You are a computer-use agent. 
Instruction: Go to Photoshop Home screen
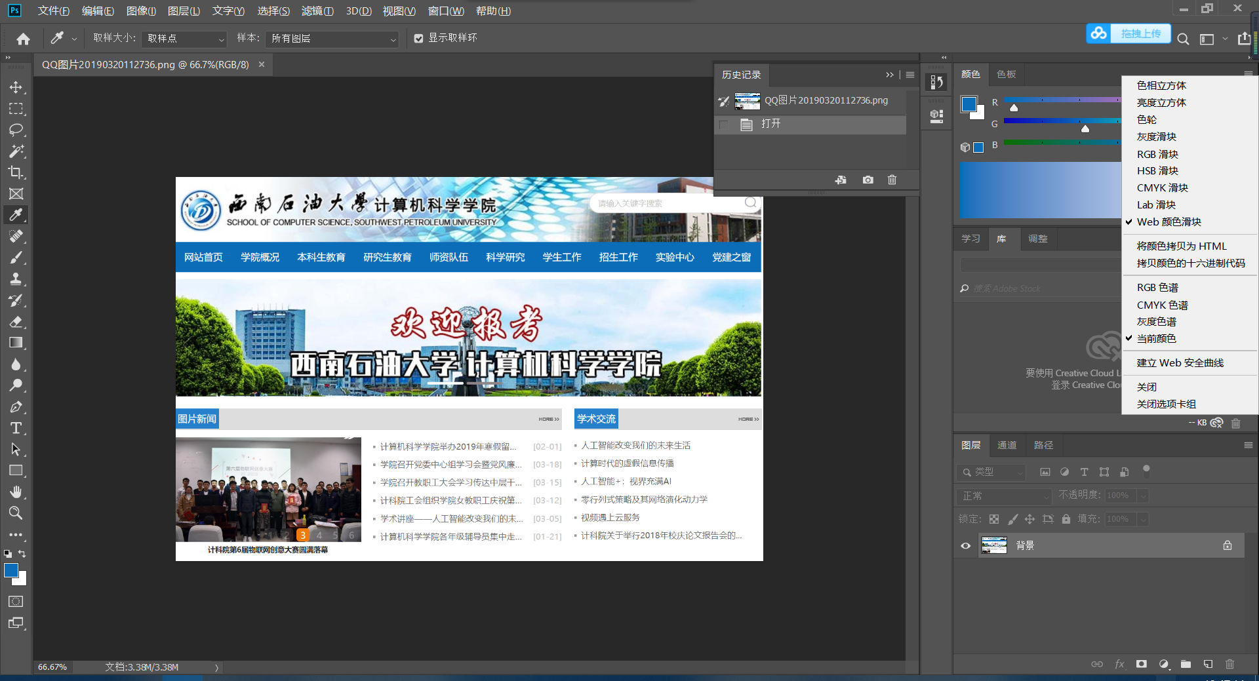tap(23, 39)
